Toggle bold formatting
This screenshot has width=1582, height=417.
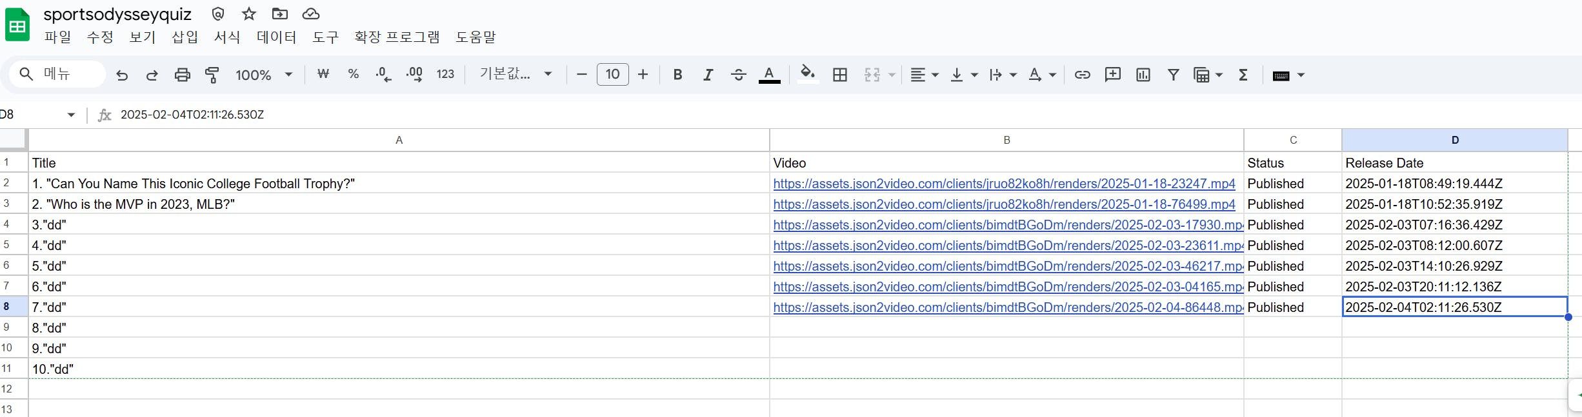tap(677, 75)
